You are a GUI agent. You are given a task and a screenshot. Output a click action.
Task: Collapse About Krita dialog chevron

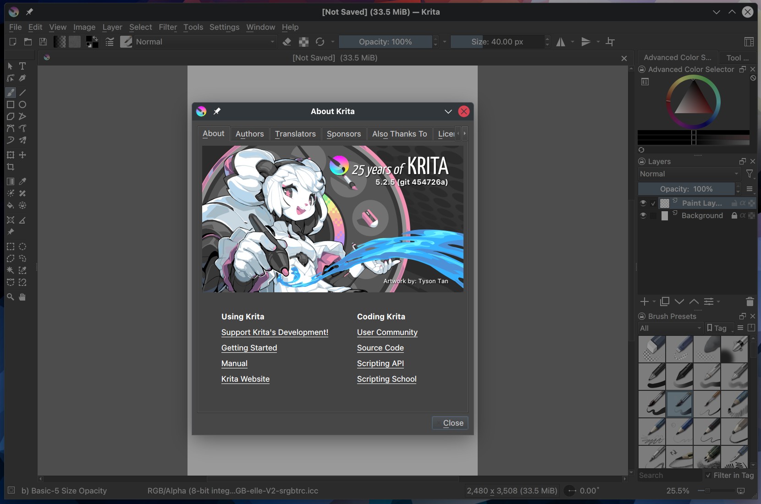click(x=448, y=111)
